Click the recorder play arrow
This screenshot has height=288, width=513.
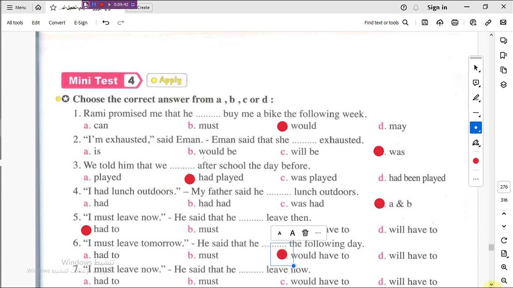tap(109, 5)
